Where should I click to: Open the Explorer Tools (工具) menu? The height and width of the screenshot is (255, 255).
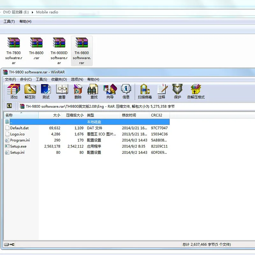9,22
